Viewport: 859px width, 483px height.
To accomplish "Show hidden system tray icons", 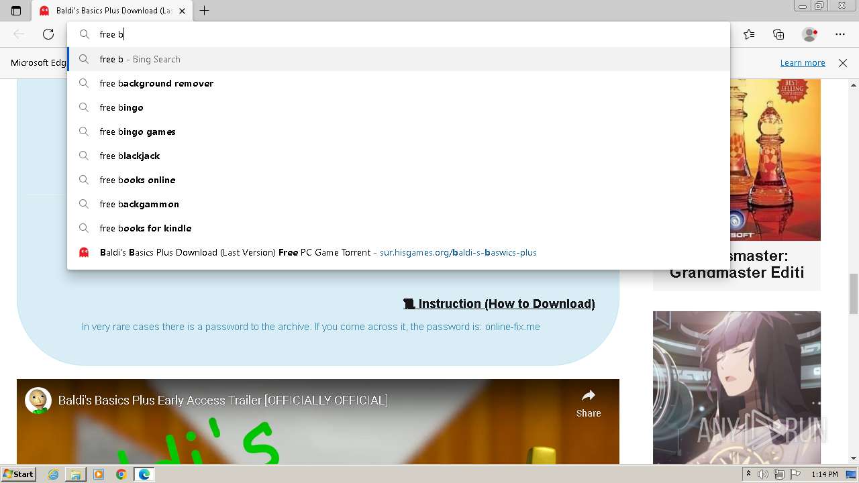I will pyautogui.click(x=748, y=474).
